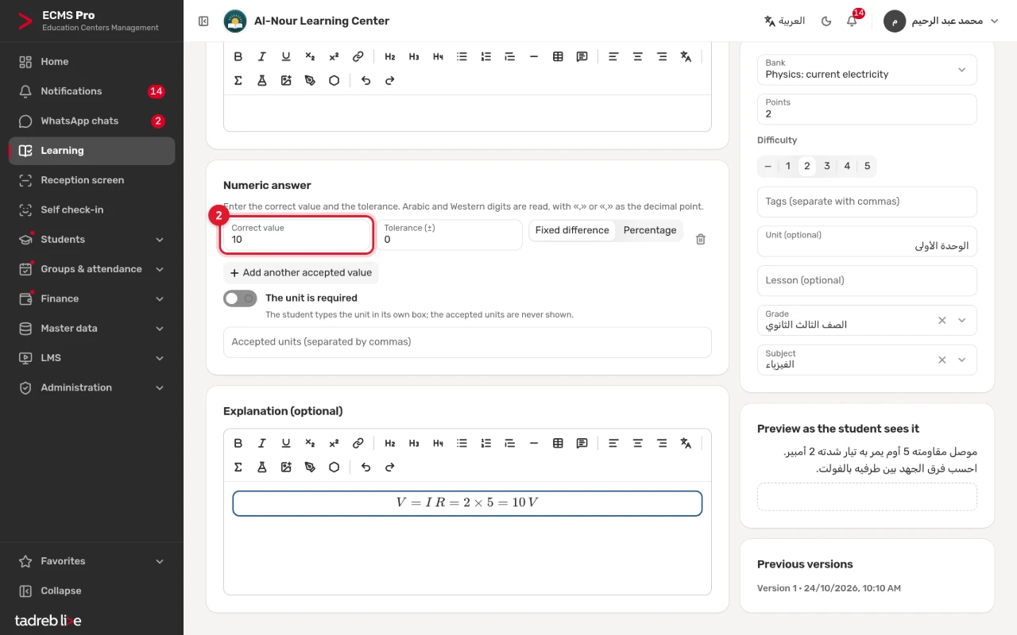The height and width of the screenshot is (635, 1017).
Task: Expand the Students menu in the sidebar
Action: tap(91, 240)
